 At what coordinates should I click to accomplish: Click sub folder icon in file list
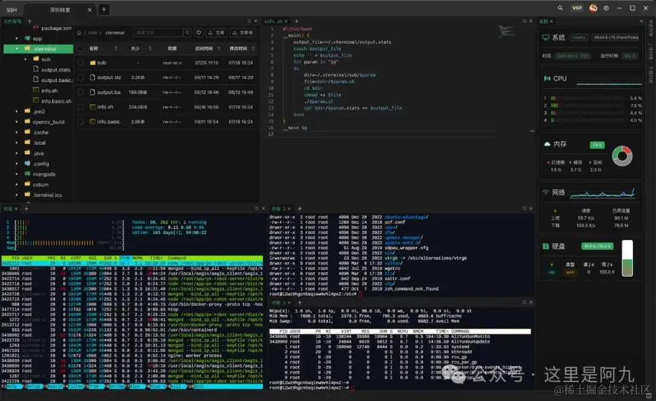(92, 63)
